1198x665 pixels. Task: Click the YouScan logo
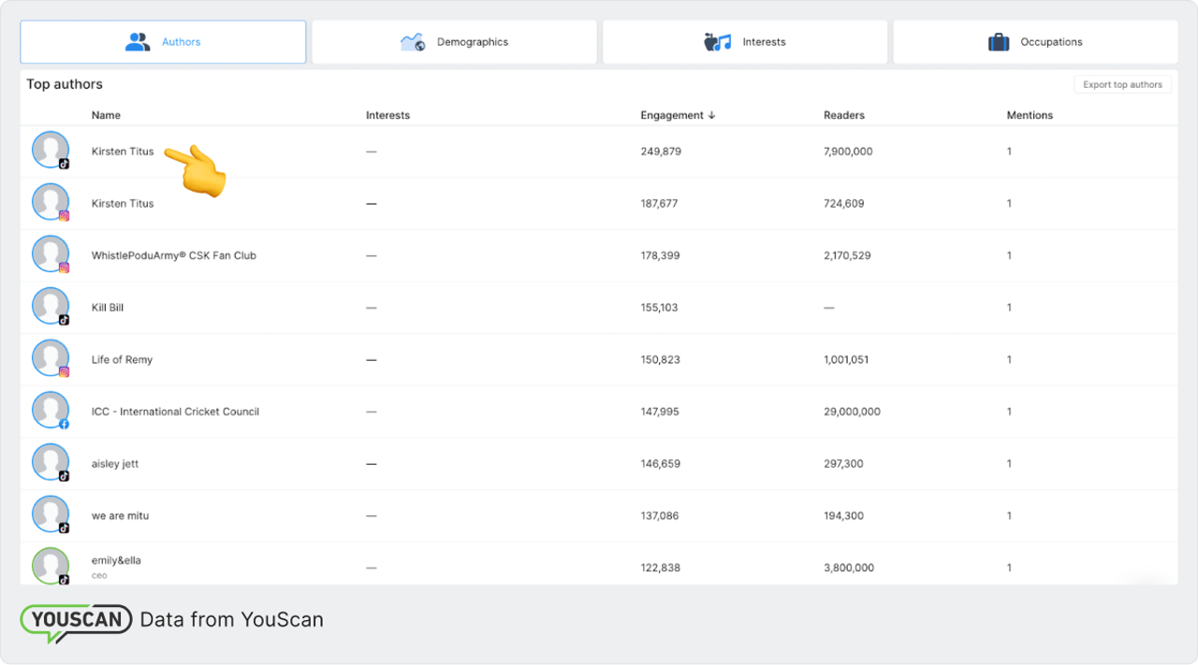click(75, 620)
